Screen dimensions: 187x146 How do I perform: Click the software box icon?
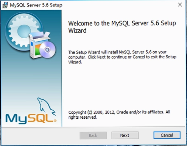(x=38, y=46)
